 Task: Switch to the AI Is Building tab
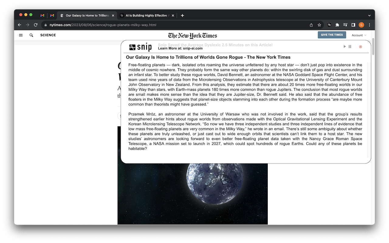tap(146, 15)
